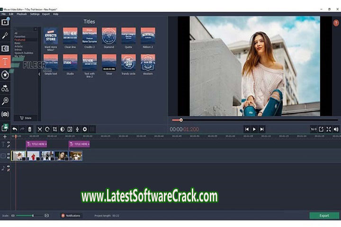Add a track with plus icon

[5, 137]
